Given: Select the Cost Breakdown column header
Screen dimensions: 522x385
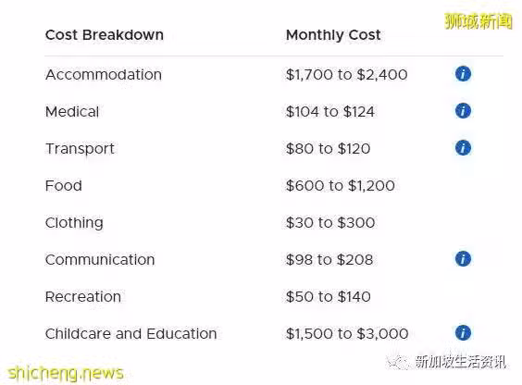Looking at the screenshot, I should (105, 35).
